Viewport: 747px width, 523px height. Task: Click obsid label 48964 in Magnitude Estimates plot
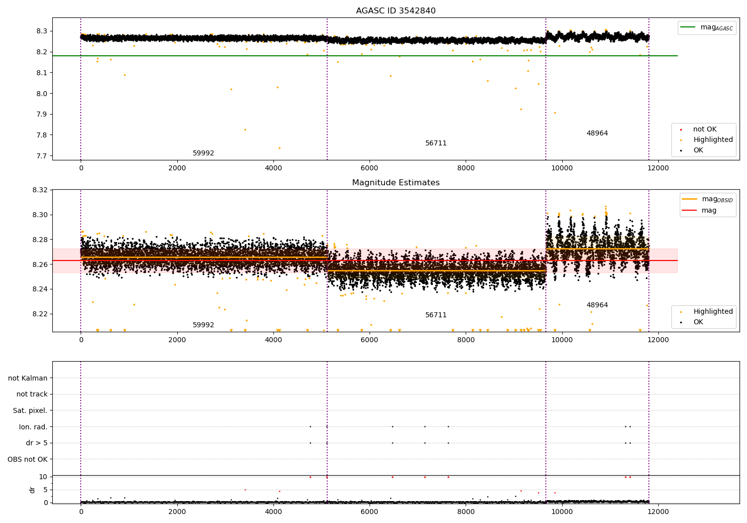[597, 305]
